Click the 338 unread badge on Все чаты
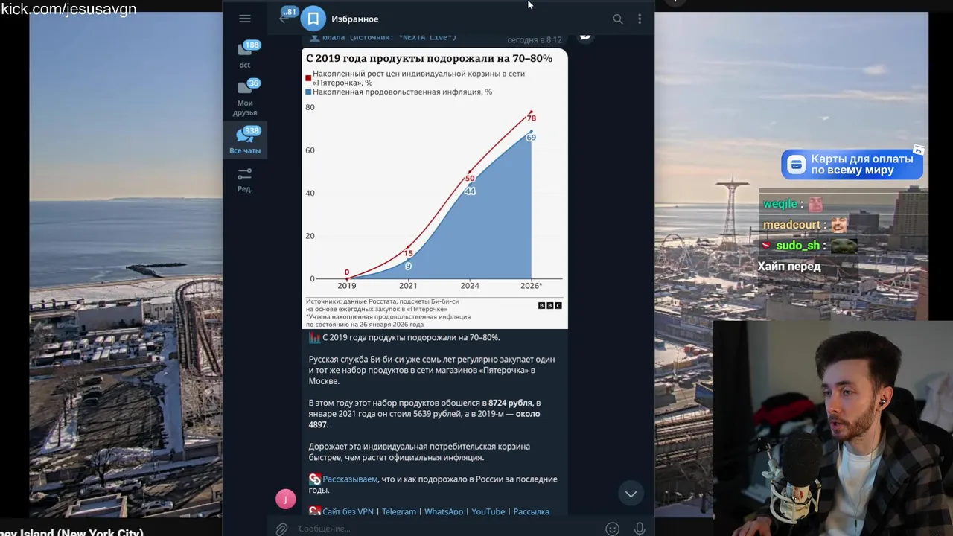 tap(252, 131)
